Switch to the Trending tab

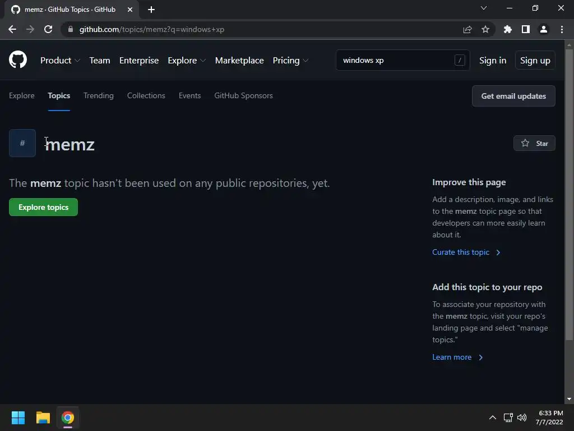(99, 95)
